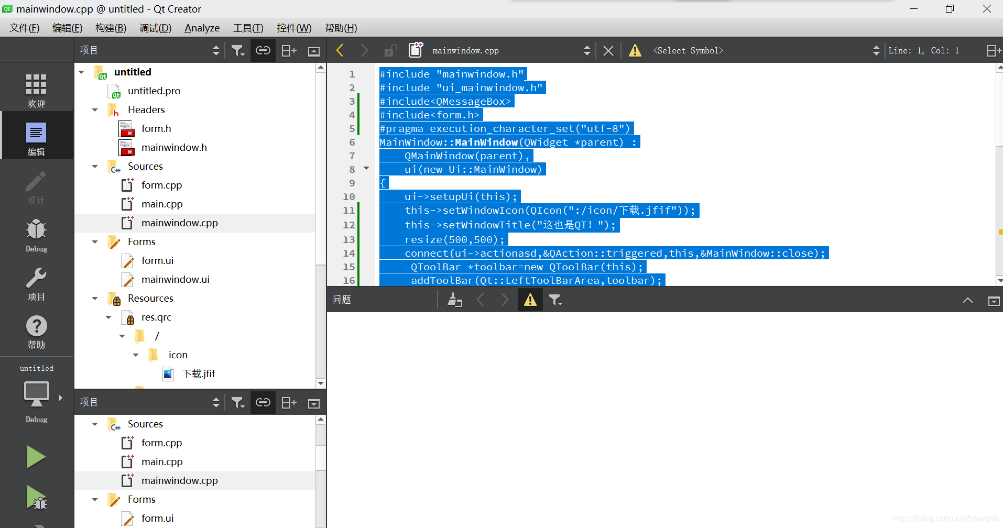The image size is (1003, 528).
Task: Select mainwindow.ui under Forms
Action: pos(175,280)
